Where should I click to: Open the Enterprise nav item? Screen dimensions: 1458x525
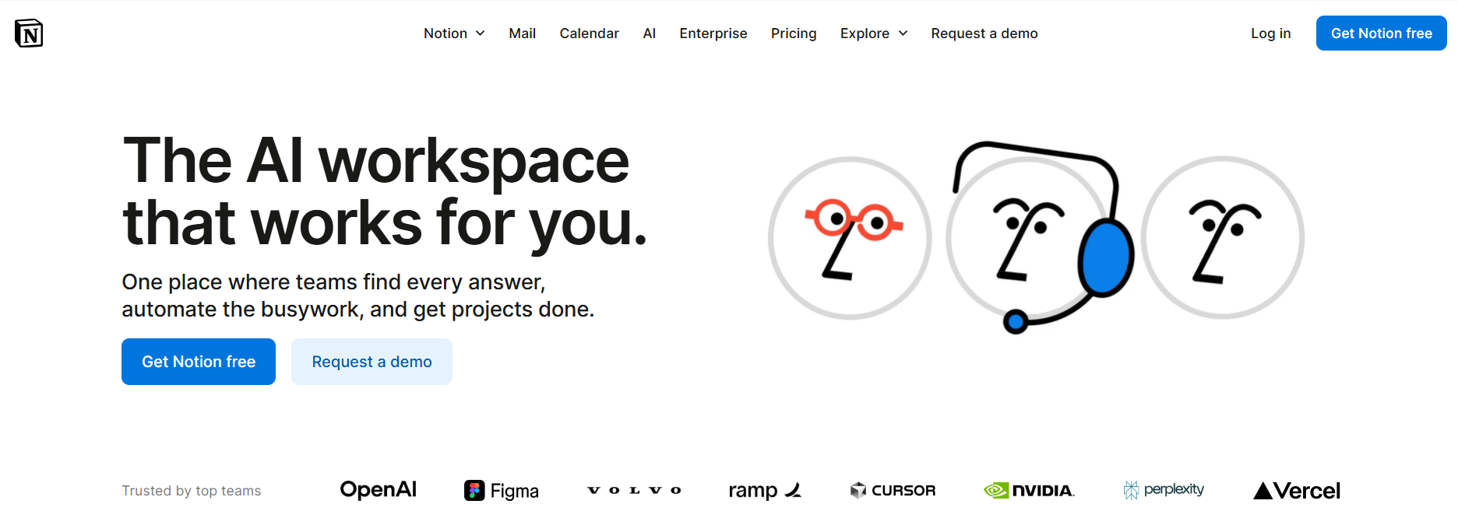(x=713, y=33)
